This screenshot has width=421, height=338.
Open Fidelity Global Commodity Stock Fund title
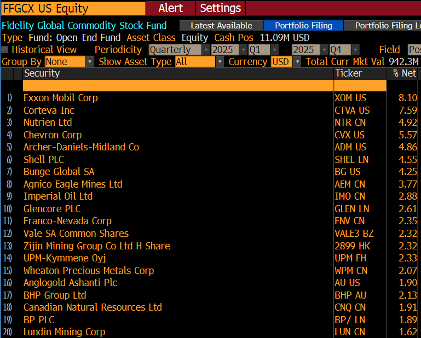coord(84,26)
